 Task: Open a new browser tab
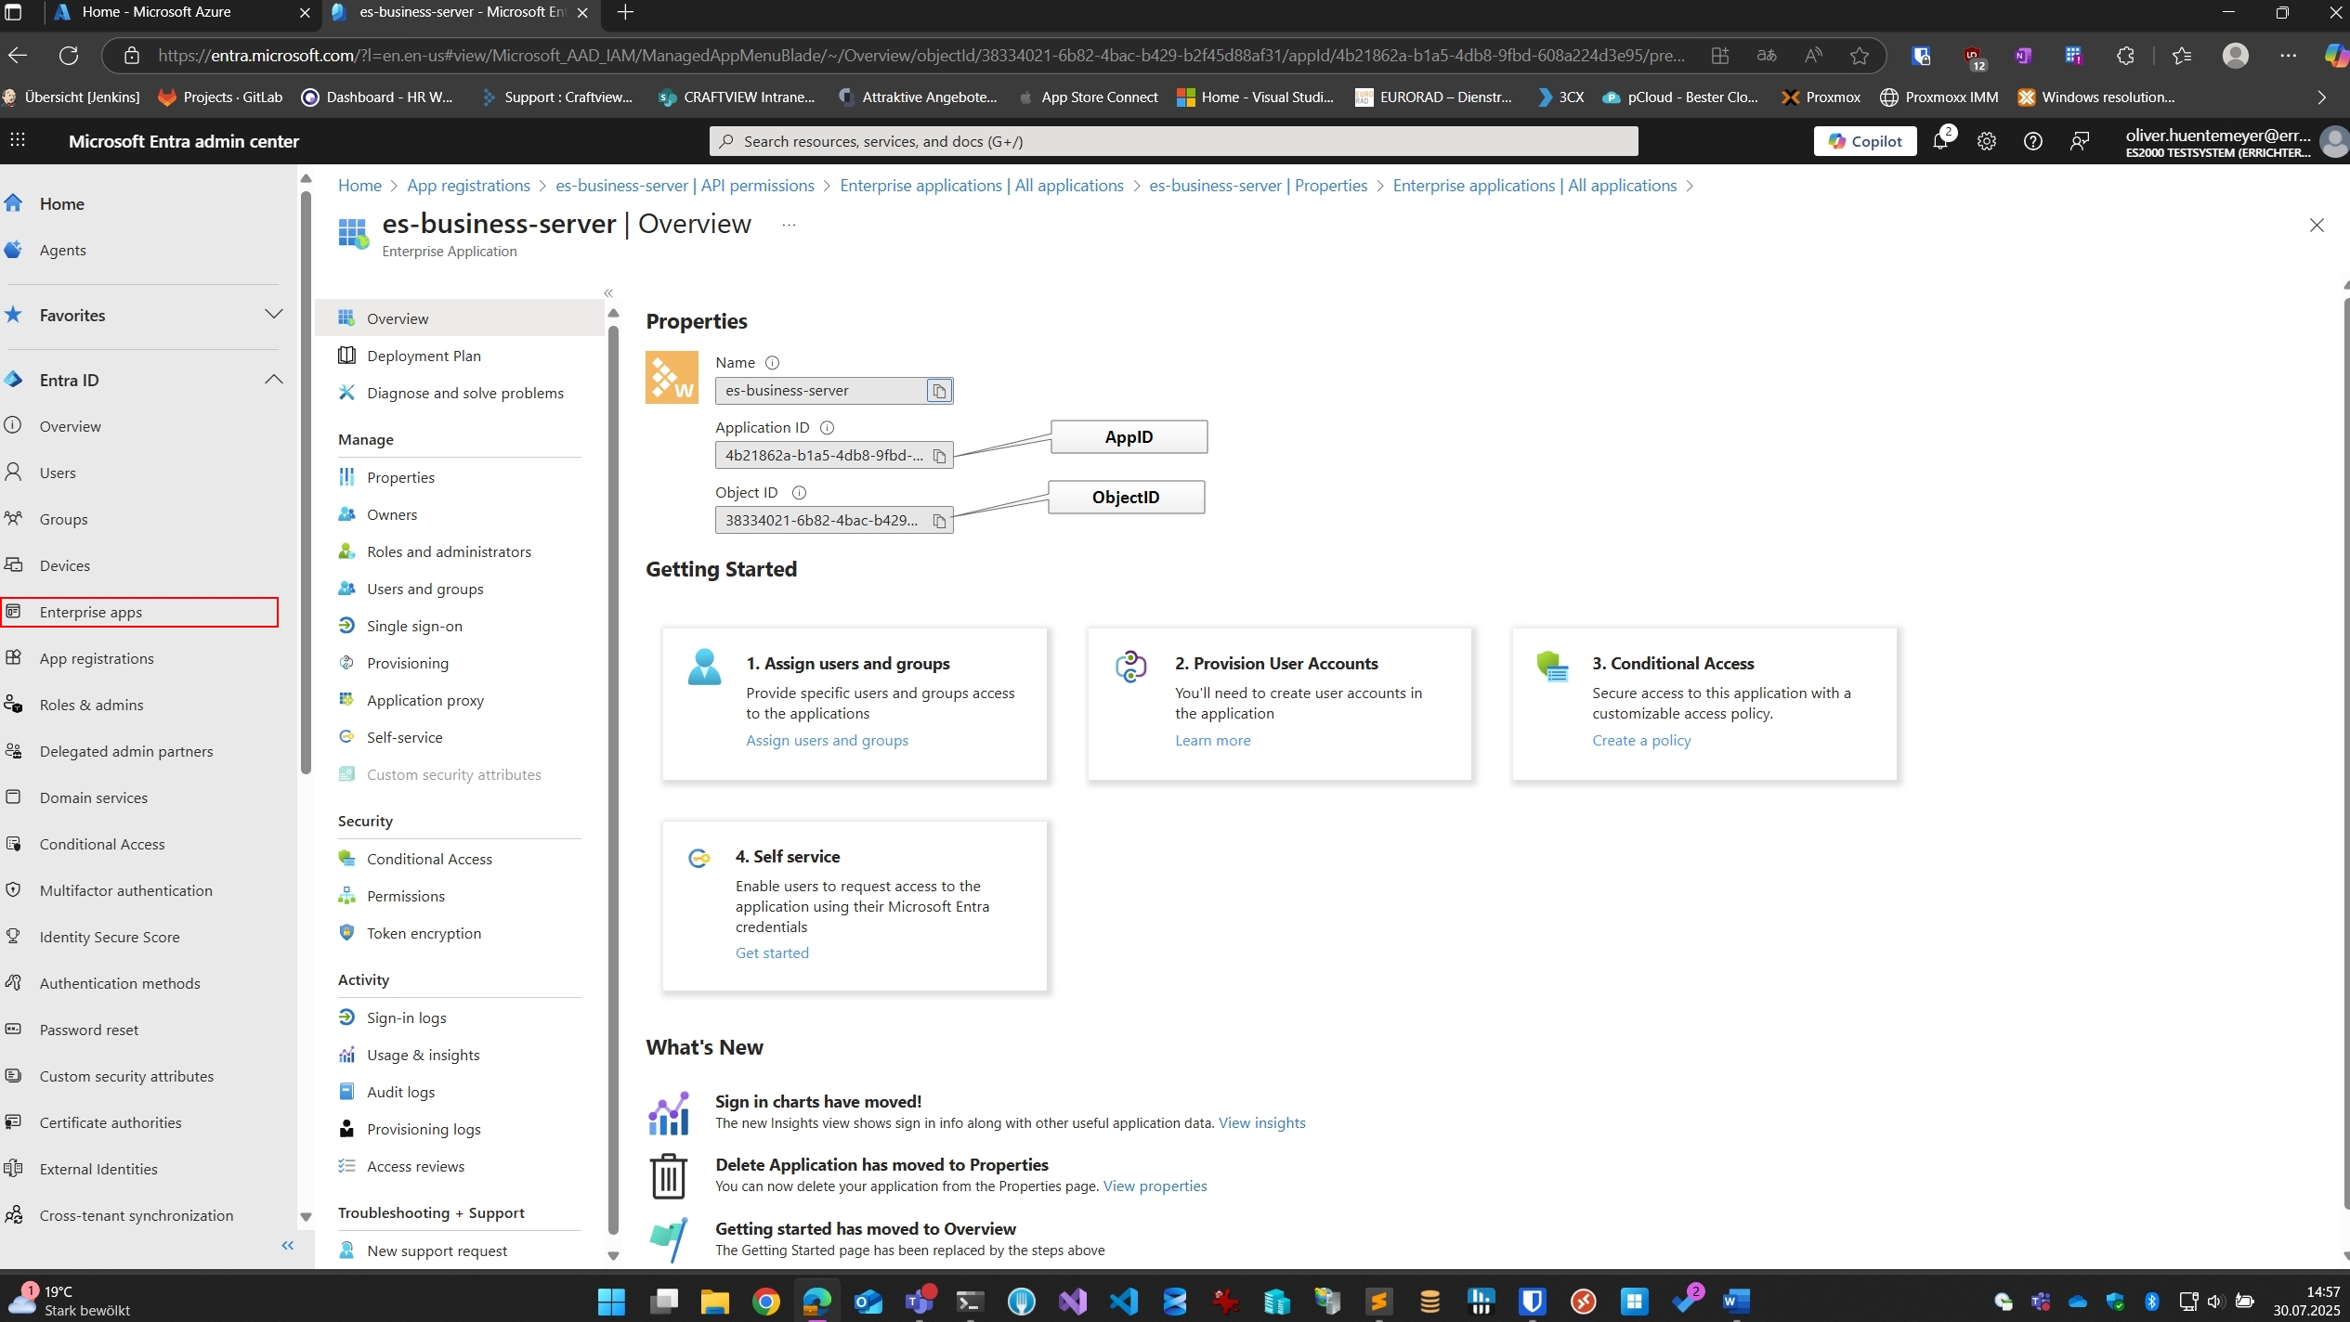625,13
